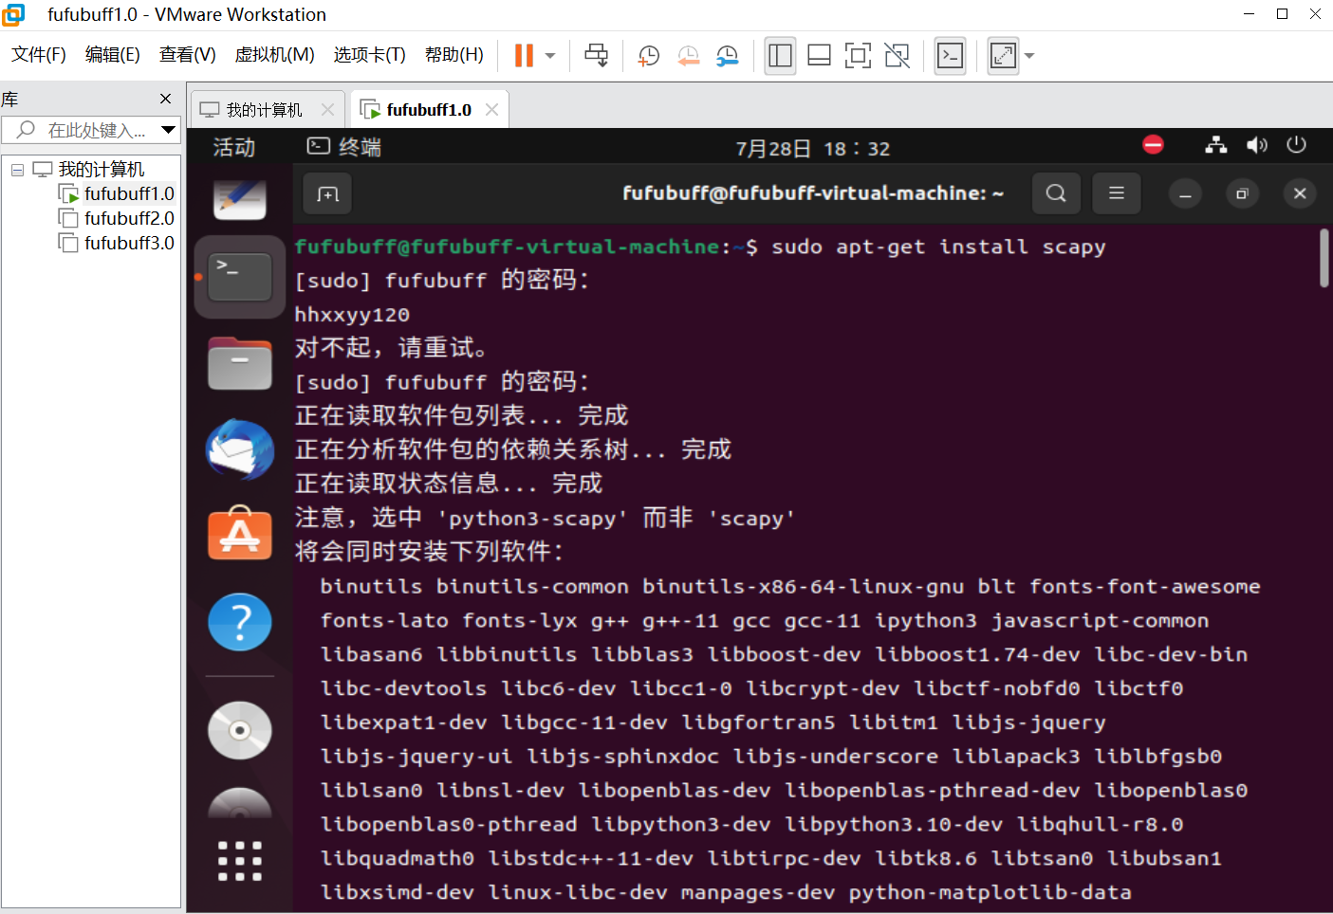Open the 帮助(H) menu
This screenshot has height=914, width=1333.
point(454,55)
